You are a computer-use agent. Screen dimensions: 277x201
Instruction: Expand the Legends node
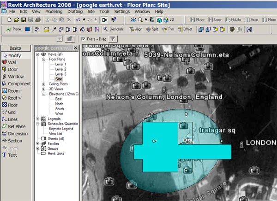(x=37, y=119)
